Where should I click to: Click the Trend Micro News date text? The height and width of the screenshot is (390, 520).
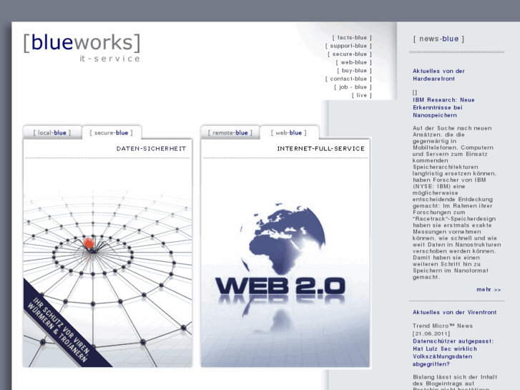pyautogui.click(x=443, y=330)
